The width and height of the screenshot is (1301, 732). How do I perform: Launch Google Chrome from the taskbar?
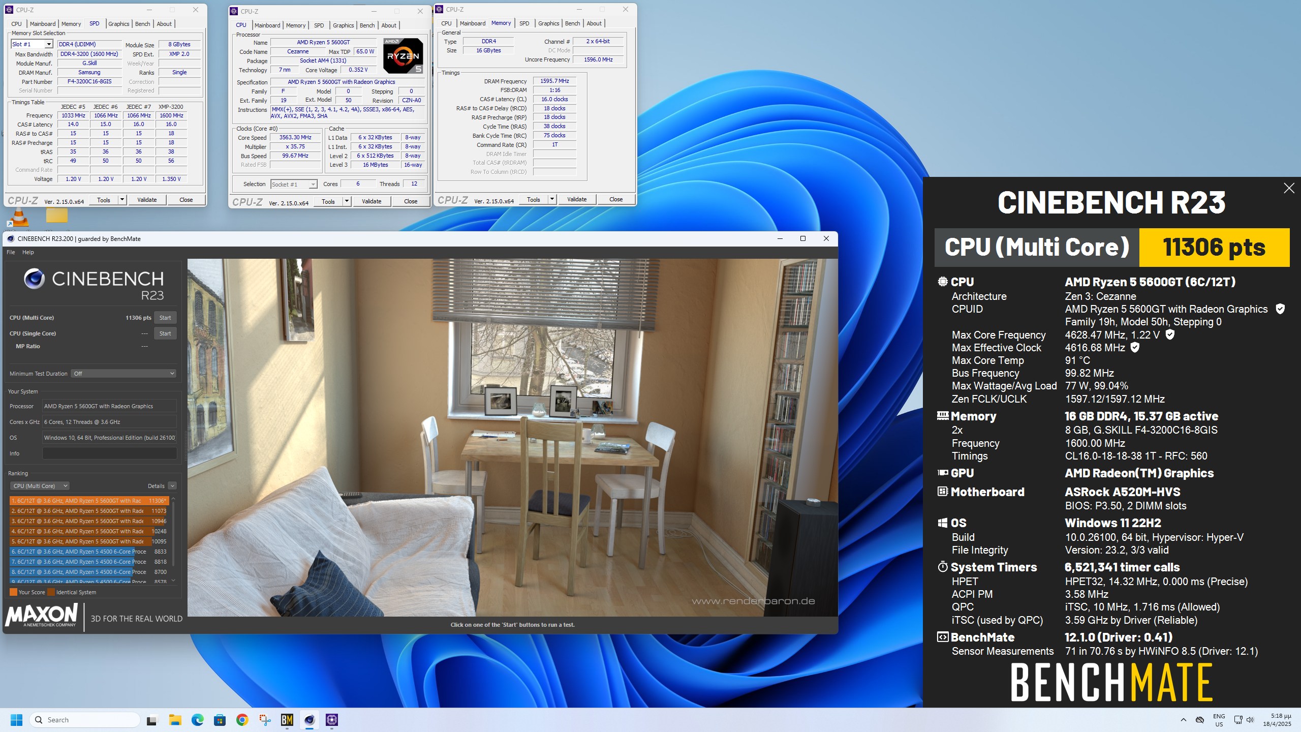click(x=242, y=720)
